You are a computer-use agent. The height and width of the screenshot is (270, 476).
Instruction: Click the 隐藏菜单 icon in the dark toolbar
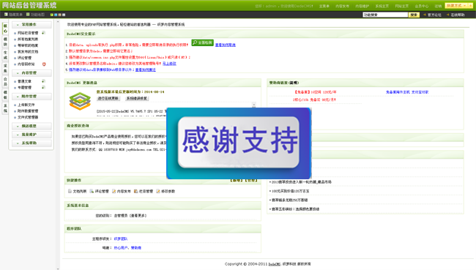[6, 14]
